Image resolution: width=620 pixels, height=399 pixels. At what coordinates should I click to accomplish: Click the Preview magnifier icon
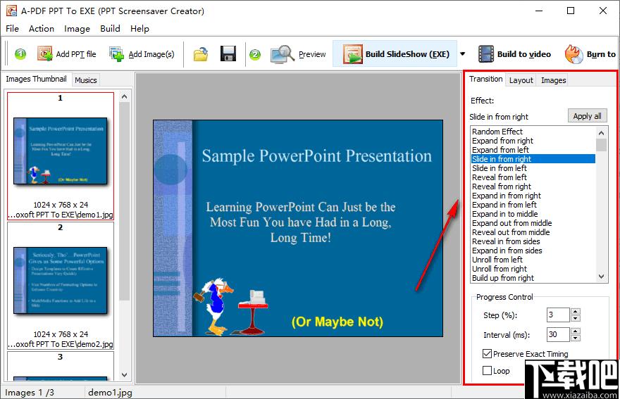point(283,54)
